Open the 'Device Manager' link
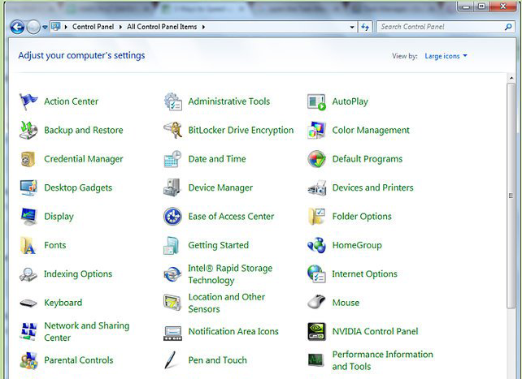Image resolution: width=522 pixels, height=379 pixels. 220,187
